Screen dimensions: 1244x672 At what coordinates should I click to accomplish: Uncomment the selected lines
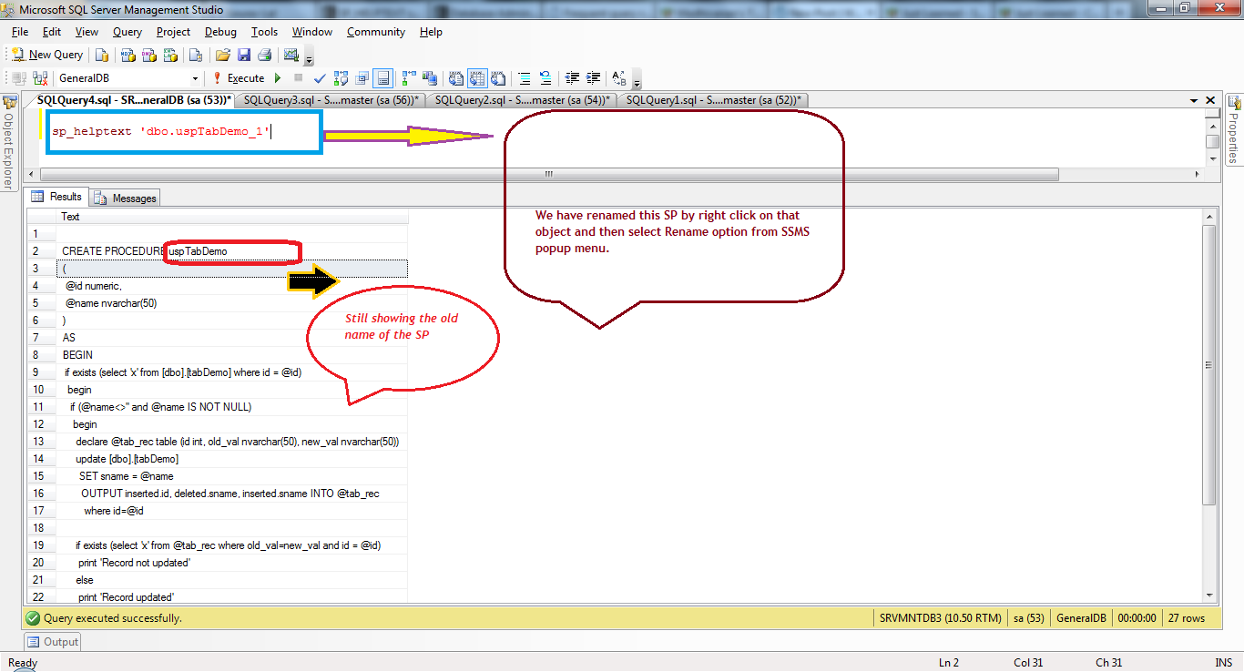[546, 78]
